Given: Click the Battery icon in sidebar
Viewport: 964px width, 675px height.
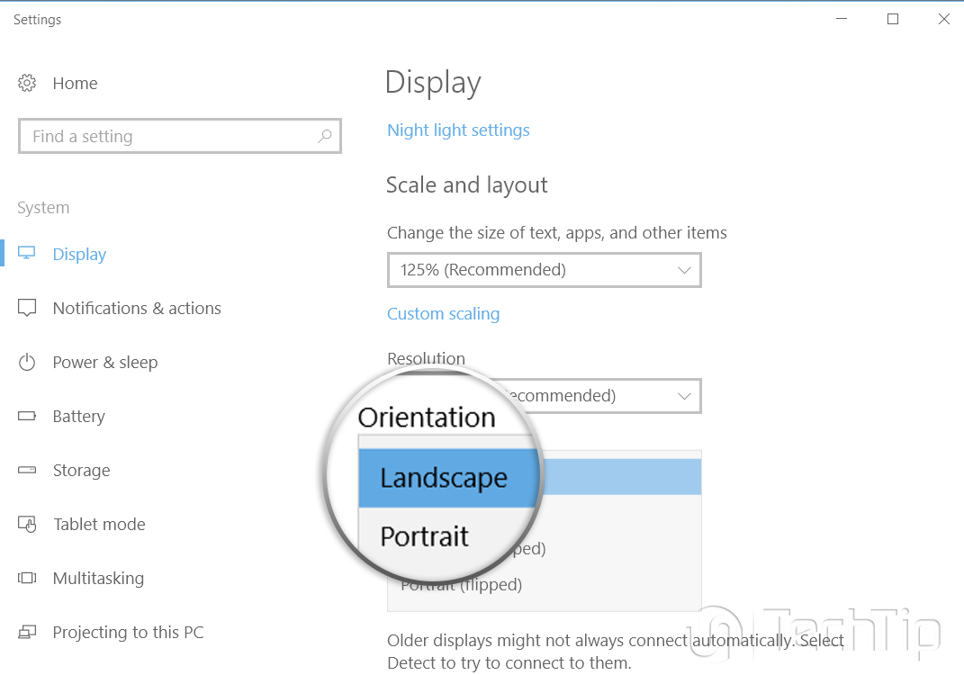Looking at the screenshot, I should pyautogui.click(x=27, y=417).
